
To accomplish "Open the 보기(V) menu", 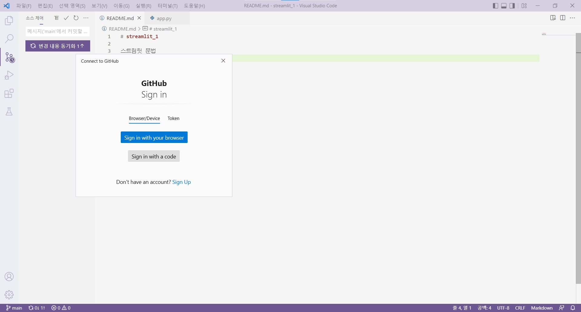I will point(100,6).
